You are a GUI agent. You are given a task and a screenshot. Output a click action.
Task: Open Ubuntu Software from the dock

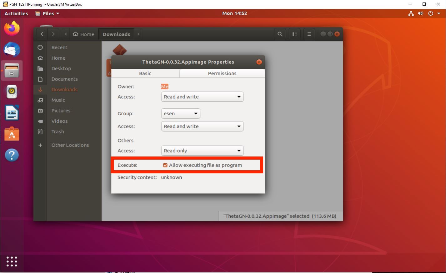pos(12,134)
